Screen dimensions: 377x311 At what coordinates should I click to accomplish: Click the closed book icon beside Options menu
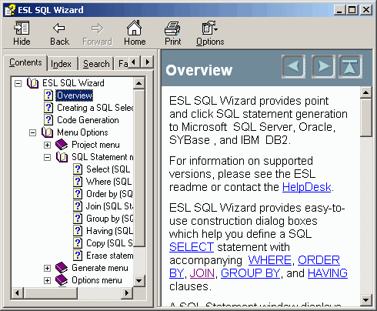pyautogui.click(x=62, y=280)
